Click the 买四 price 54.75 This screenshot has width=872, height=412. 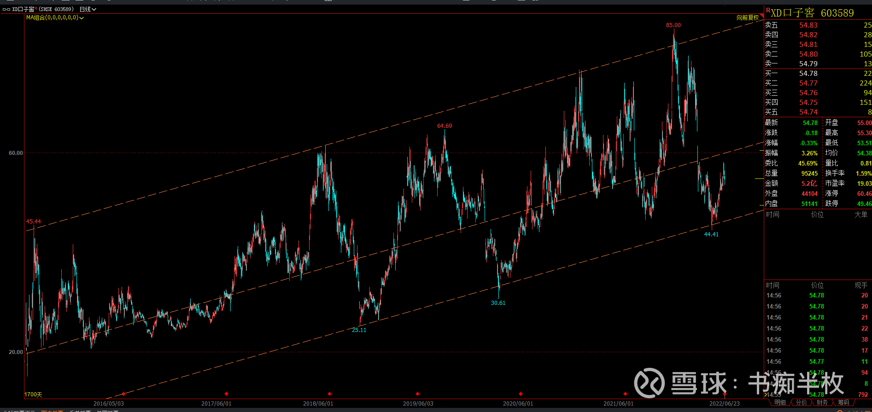[x=808, y=103]
